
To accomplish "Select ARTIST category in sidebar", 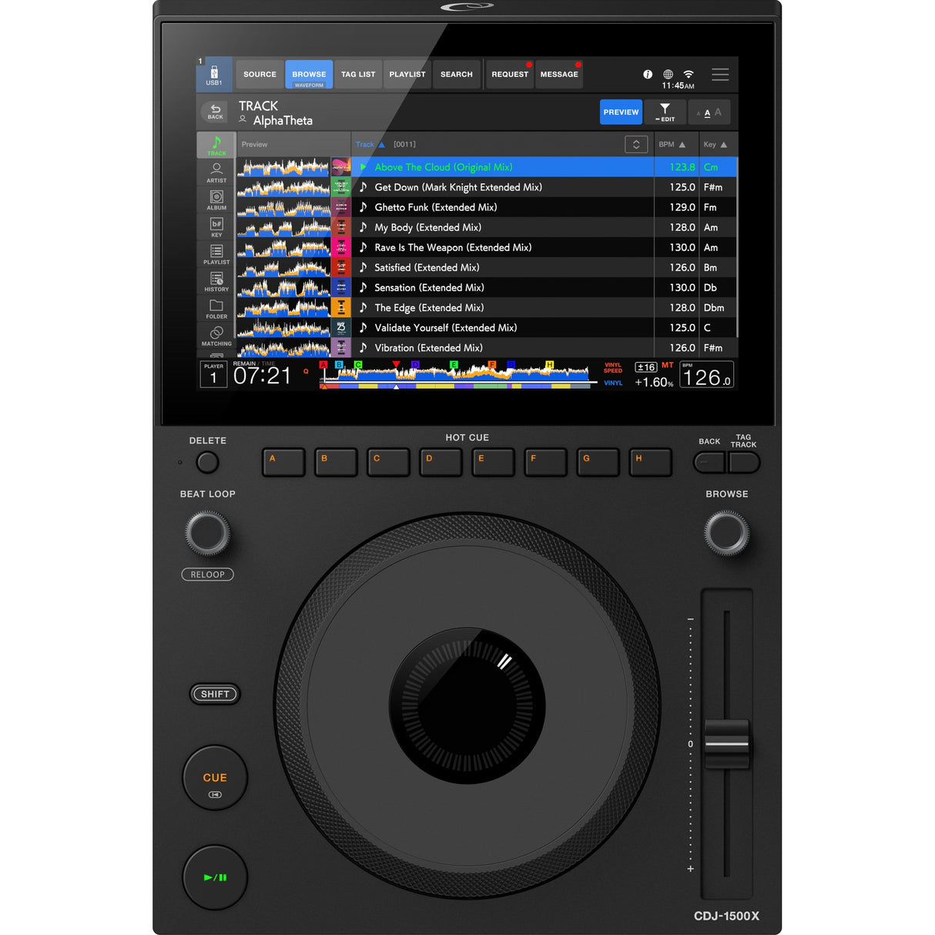I will [216, 173].
